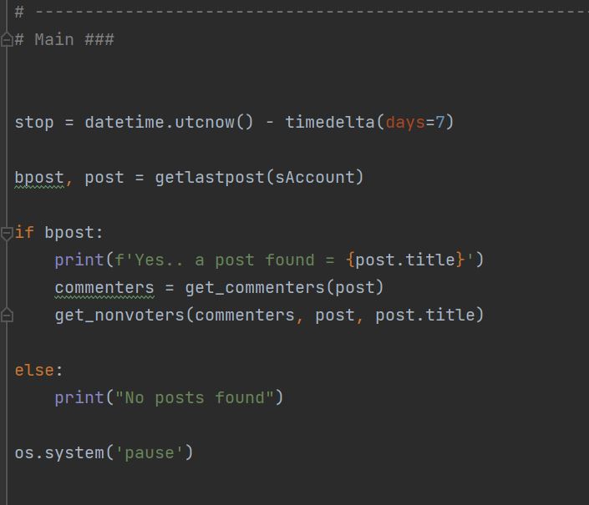Click '{post.title}' inside the f-string
Viewport: 589px width, 505px height.
405,260
